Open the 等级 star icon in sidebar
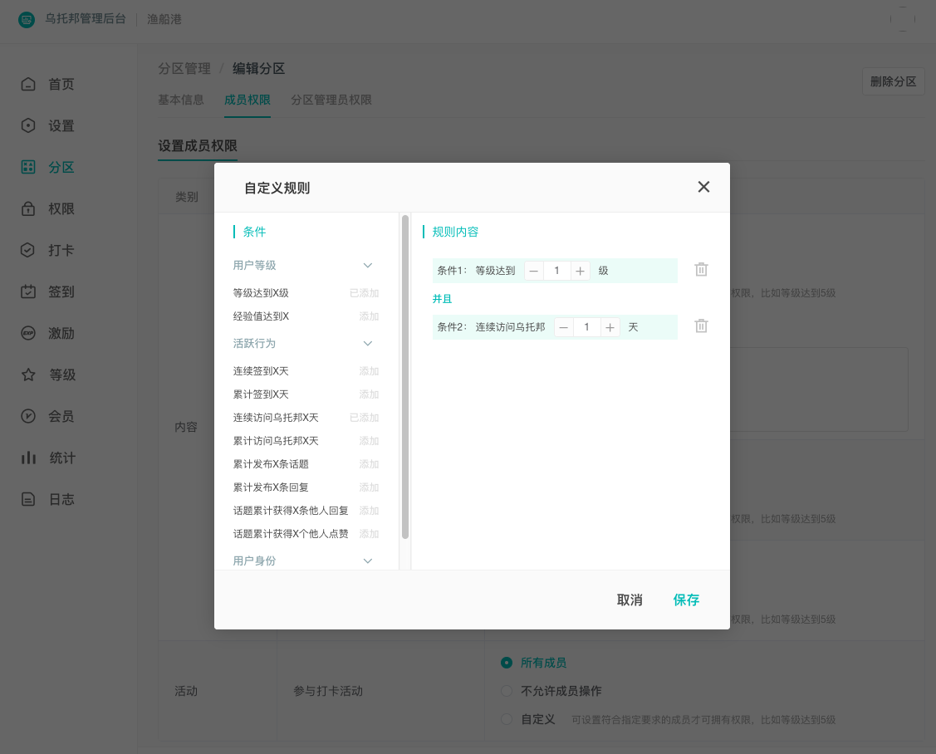The height and width of the screenshot is (754, 936). click(28, 375)
